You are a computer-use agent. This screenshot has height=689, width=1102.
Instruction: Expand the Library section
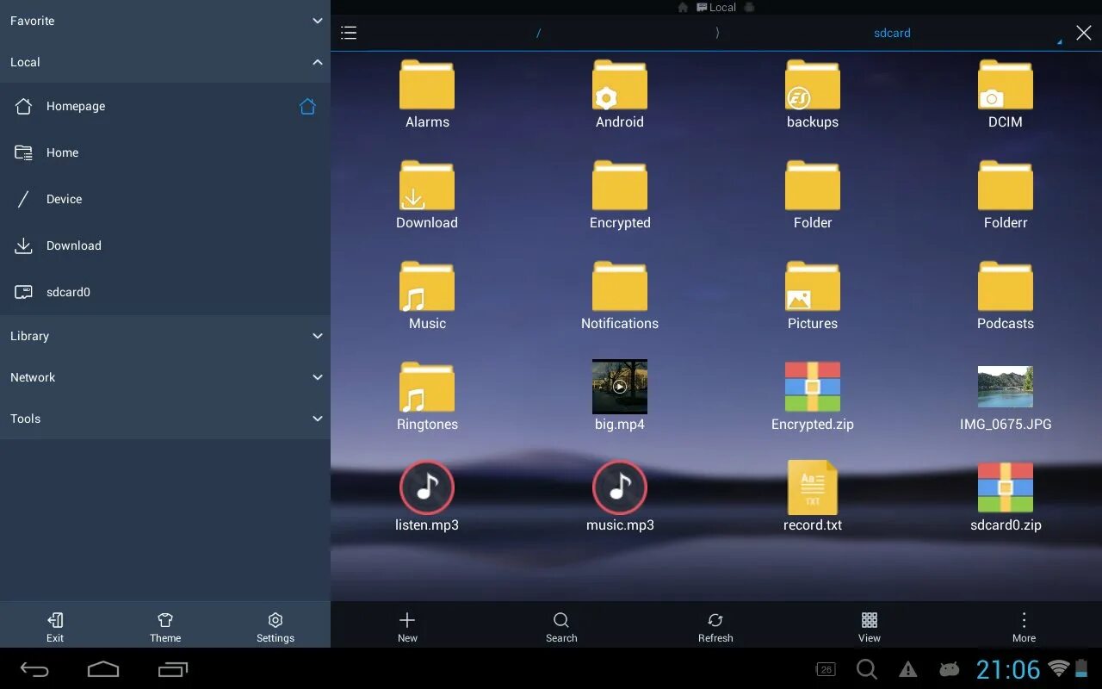(x=165, y=336)
